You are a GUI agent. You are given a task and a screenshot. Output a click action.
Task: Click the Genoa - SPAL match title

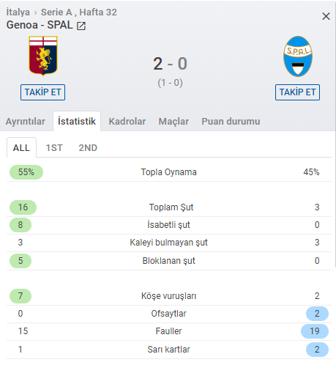coord(40,25)
